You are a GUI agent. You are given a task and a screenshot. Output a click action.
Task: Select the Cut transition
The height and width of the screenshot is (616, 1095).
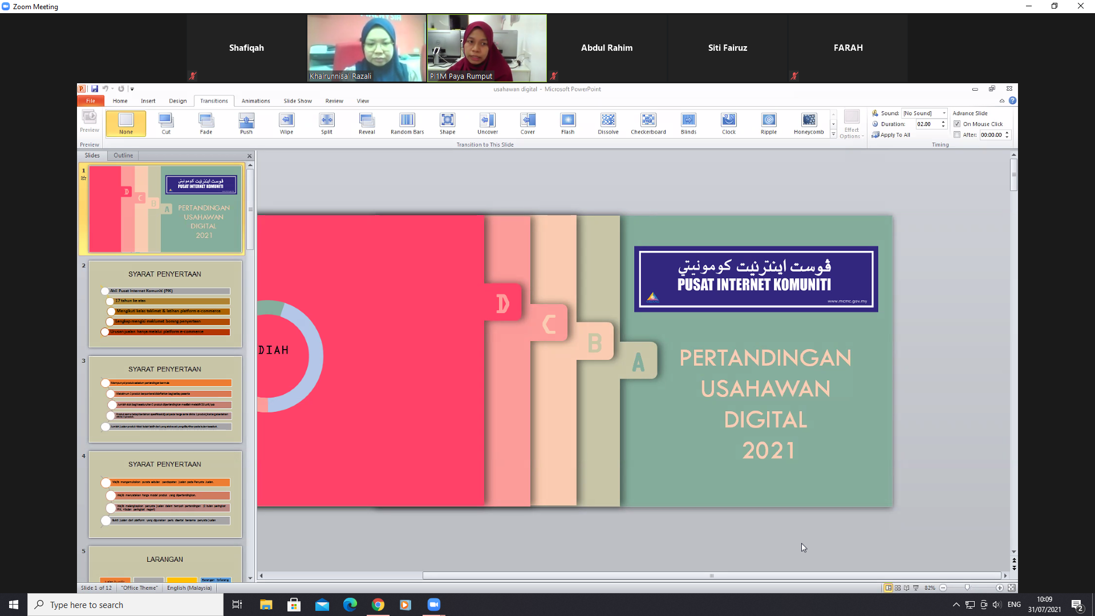pos(166,123)
